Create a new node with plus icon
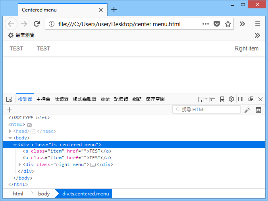The image size is (268, 201). (x=9, y=110)
